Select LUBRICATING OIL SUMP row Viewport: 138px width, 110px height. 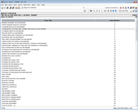(68, 42)
